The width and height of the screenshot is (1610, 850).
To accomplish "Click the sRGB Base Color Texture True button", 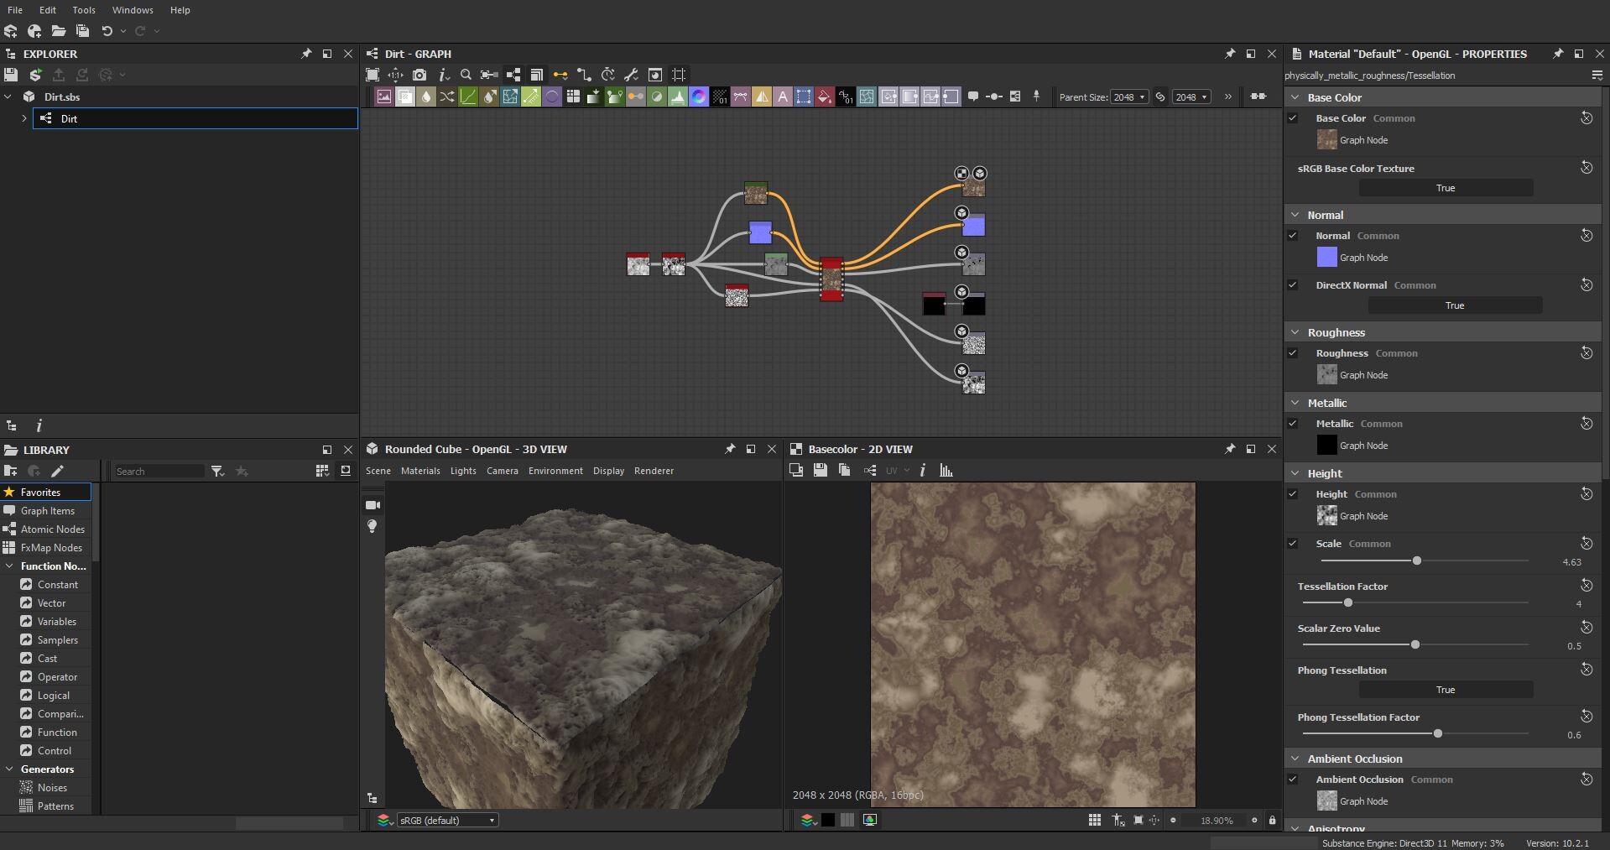I will 1445,188.
